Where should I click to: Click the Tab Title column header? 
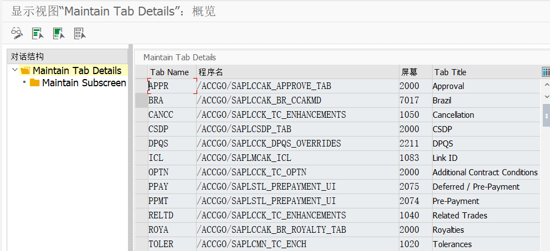[487, 72]
